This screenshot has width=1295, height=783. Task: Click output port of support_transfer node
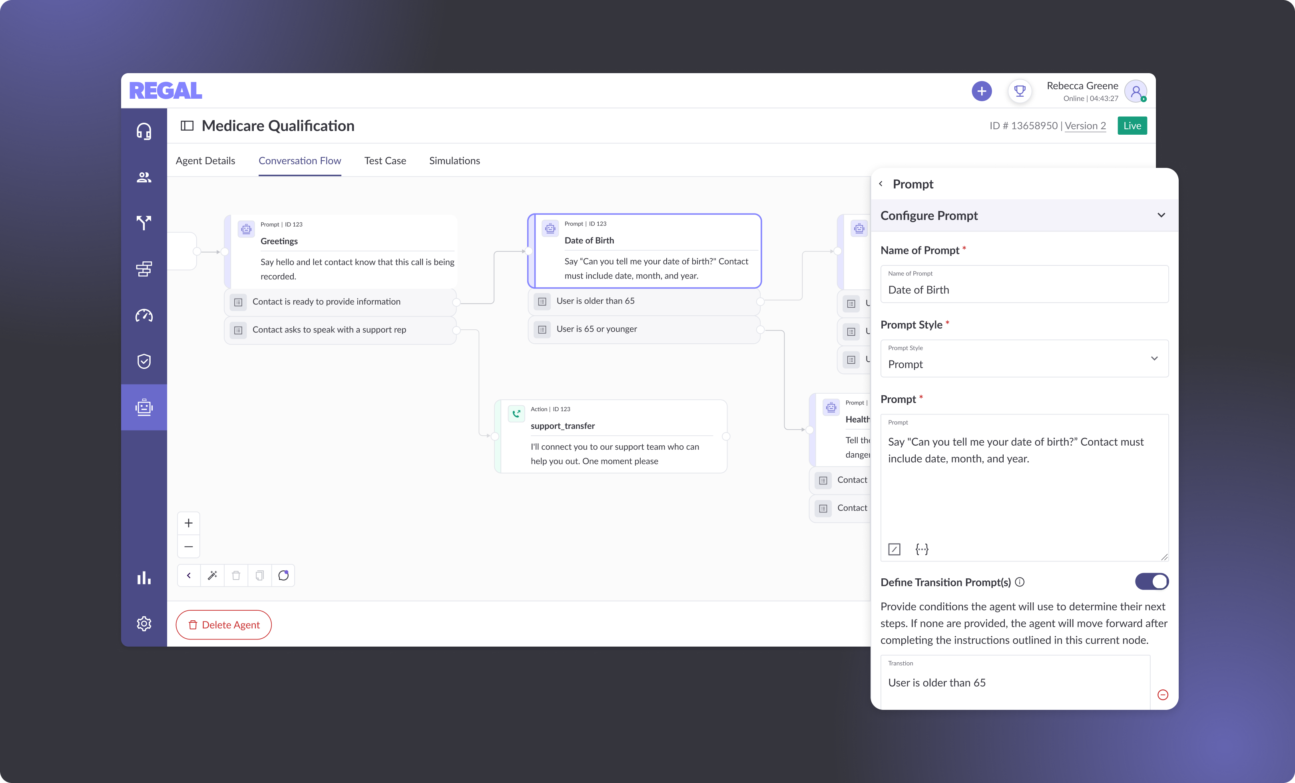click(726, 436)
